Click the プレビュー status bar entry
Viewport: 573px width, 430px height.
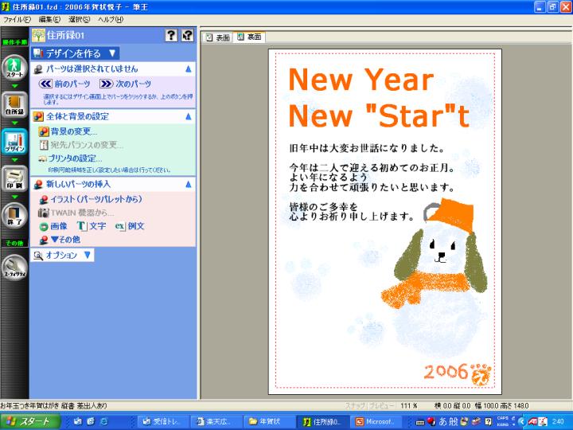(x=382, y=405)
